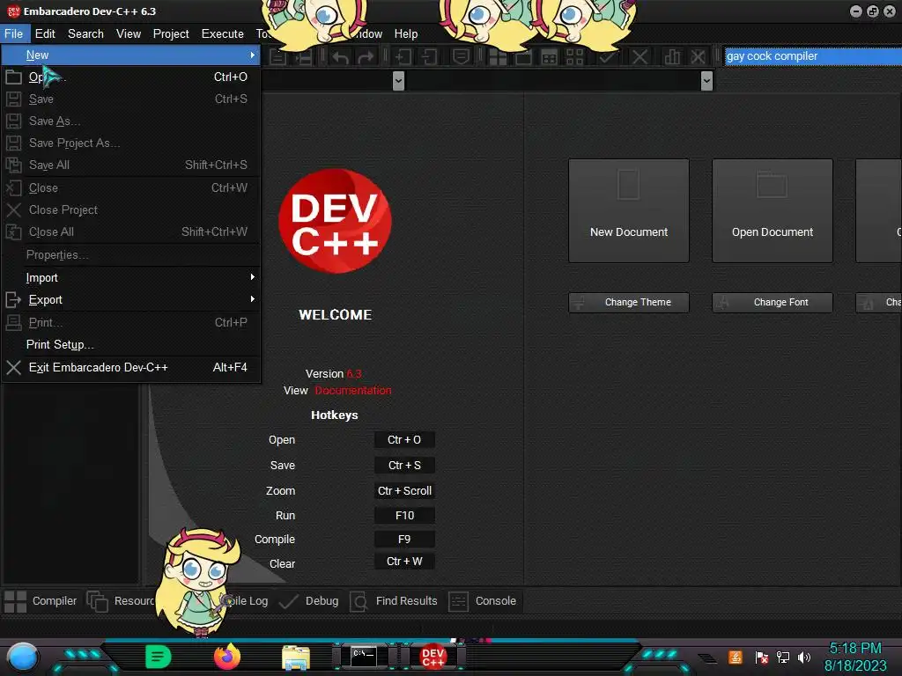The image size is (902, 676).
Task: Click the Redo toolbar icon
Action: click(x=366, y=57)
